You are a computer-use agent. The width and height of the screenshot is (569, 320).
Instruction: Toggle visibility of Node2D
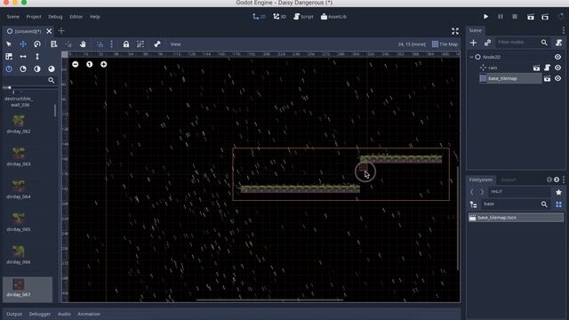click(x=557, y=57)
